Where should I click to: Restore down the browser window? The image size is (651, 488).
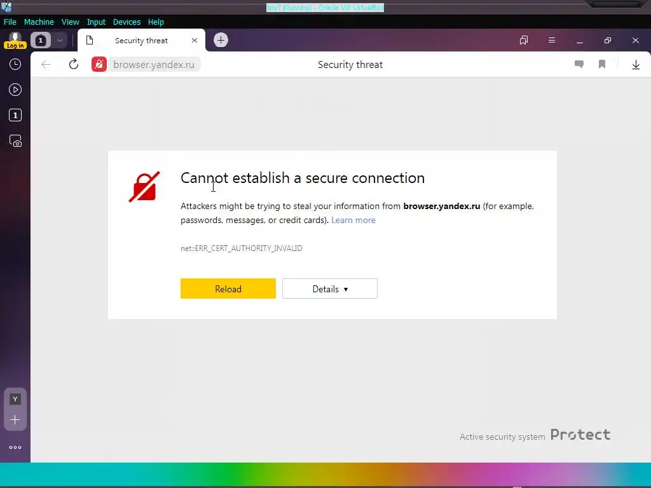coord(608,40)
